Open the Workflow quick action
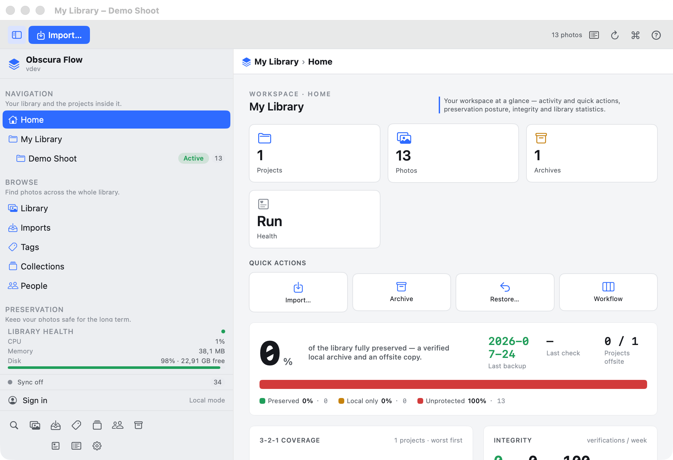Viewport: 673px width, 460px height. pos(608,292)
